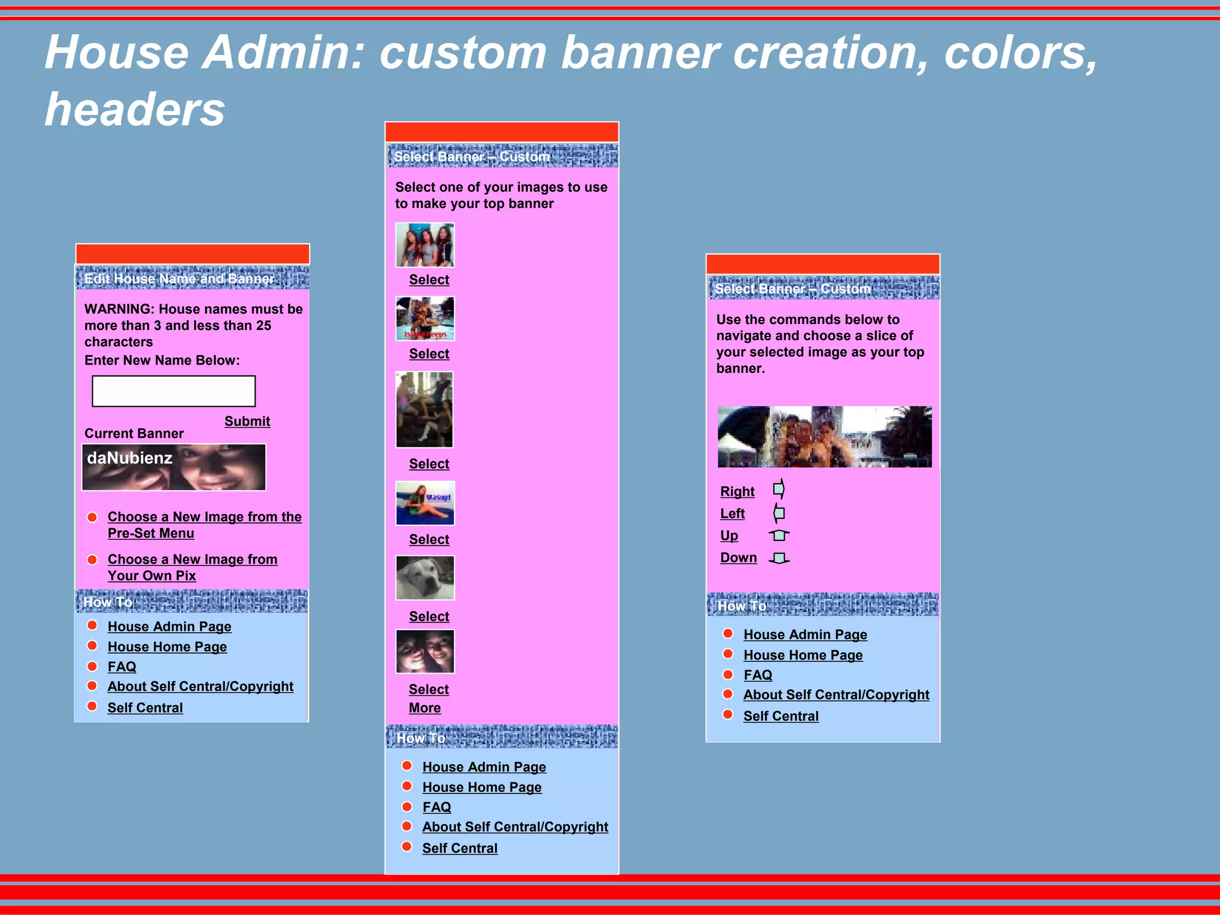Click the right arrow navigation icon

click(x=779, y=490)
